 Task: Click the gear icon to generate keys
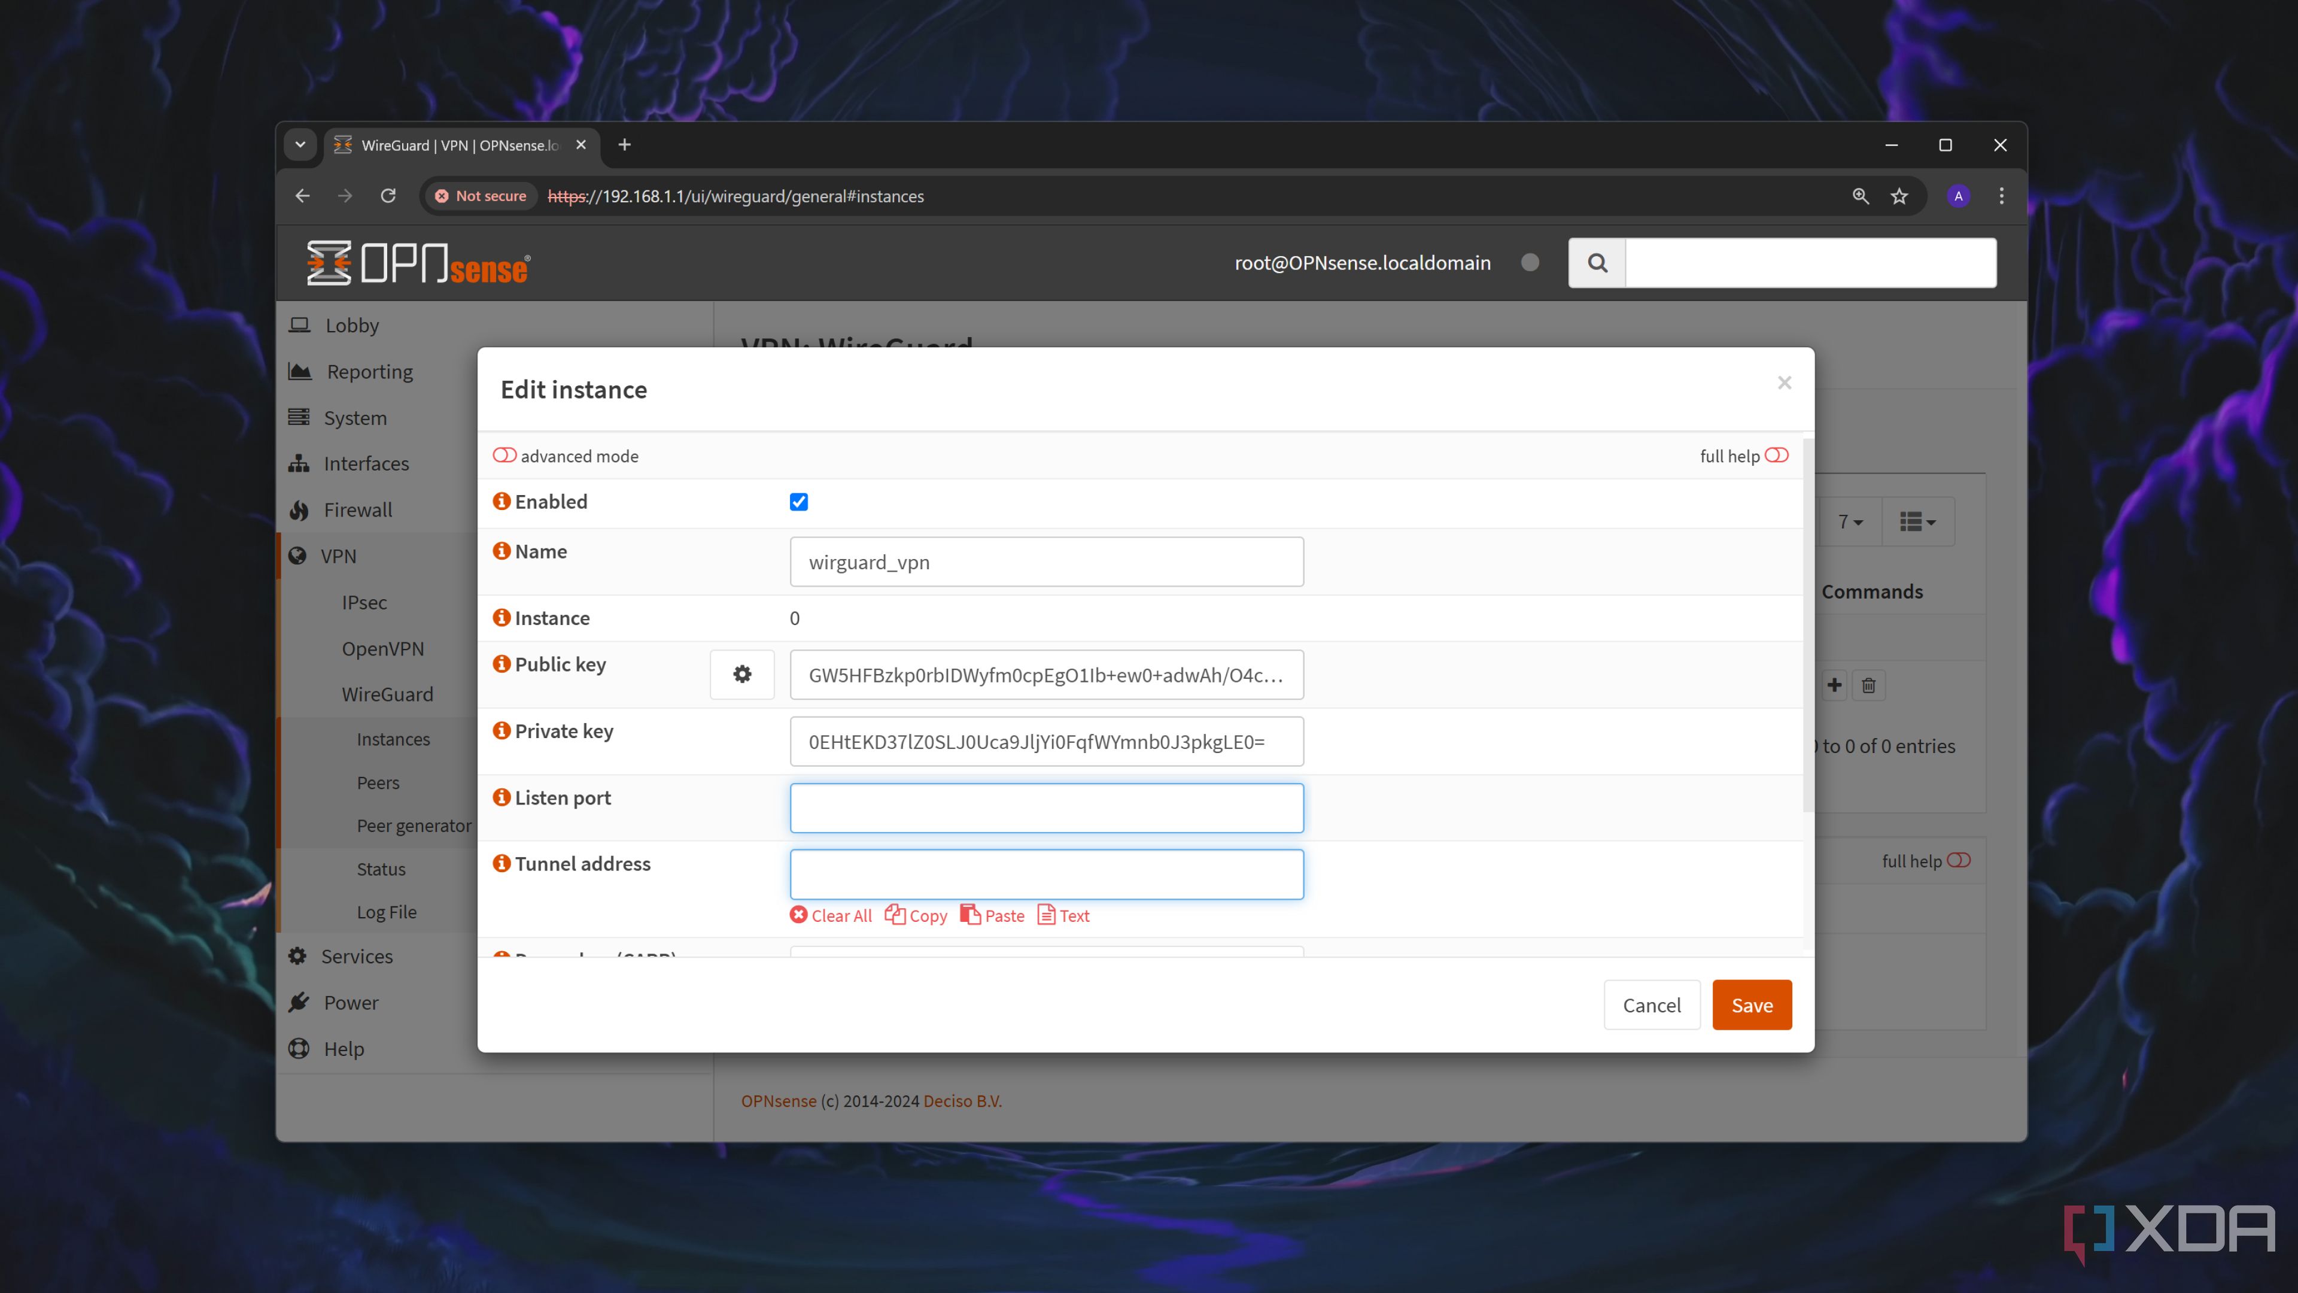tap(741, 675)
